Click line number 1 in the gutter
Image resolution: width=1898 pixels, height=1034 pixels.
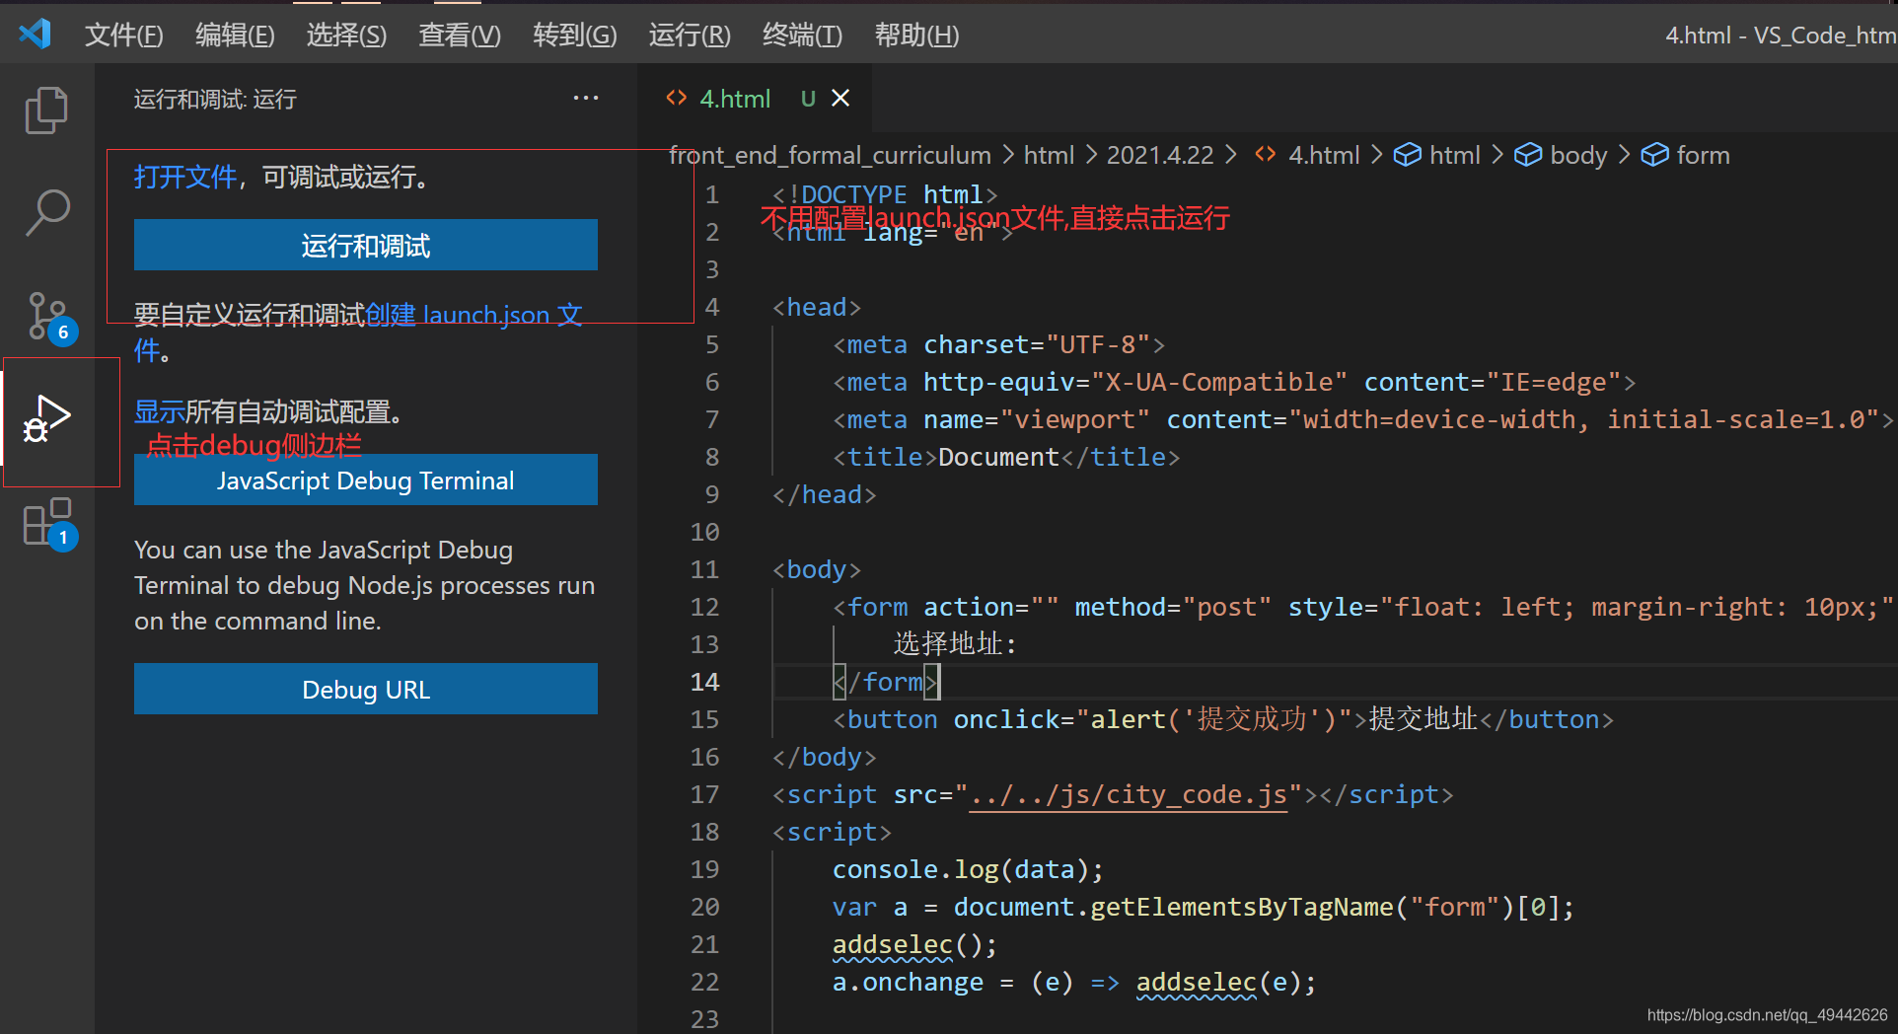pyautogui.click(x=711, y=194)
